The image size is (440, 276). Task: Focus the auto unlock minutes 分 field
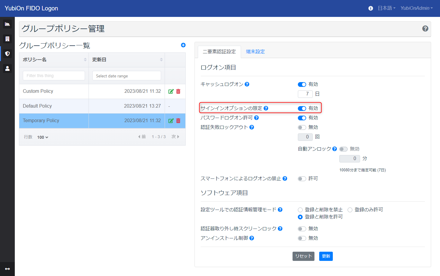tap(350, 159)
